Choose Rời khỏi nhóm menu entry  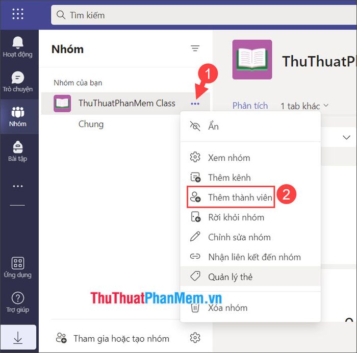(250, 217)
